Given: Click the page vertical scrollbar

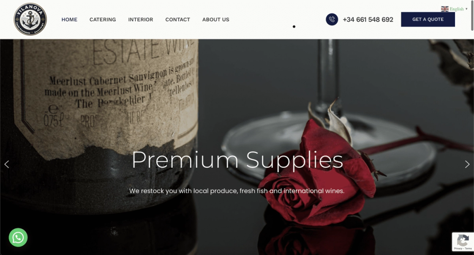Looking at the screenshot, I should point(472,16).
